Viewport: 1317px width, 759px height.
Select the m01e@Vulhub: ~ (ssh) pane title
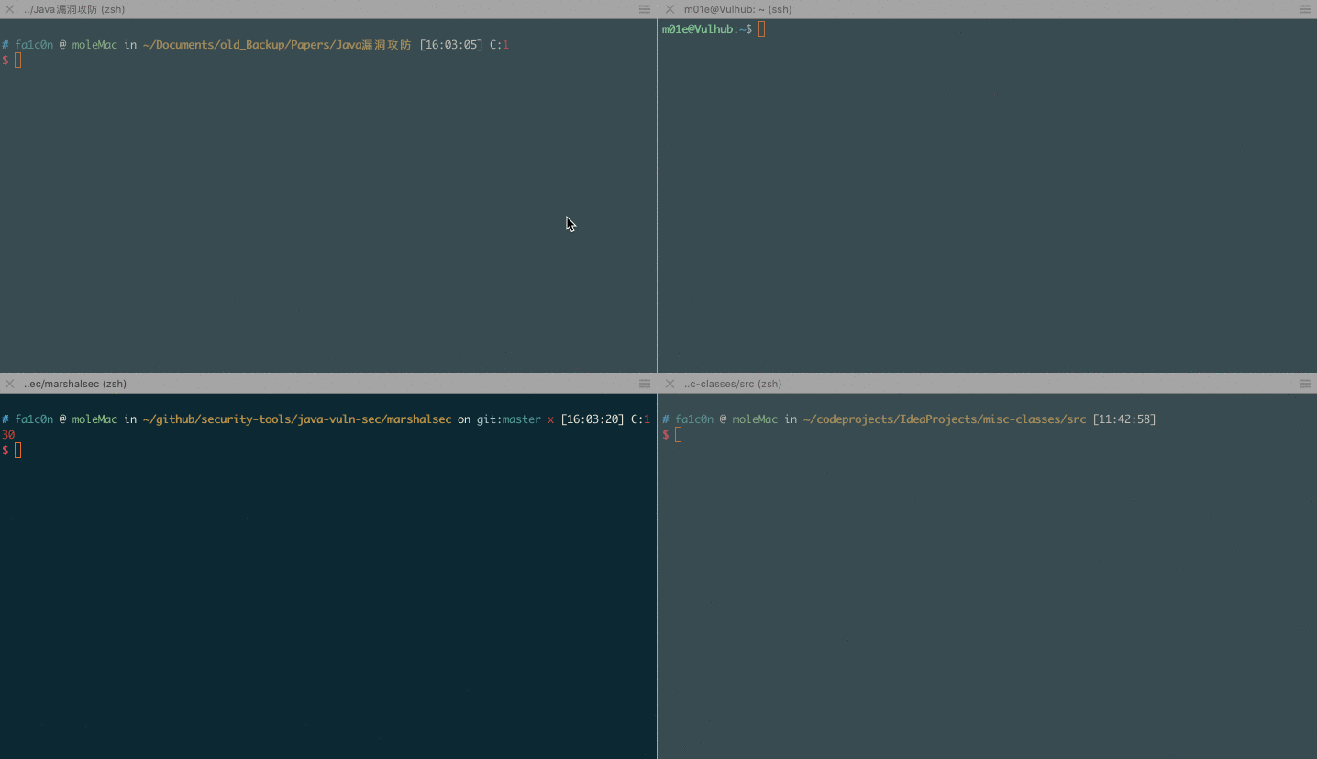pyautogui.click(x=737, y=9)
